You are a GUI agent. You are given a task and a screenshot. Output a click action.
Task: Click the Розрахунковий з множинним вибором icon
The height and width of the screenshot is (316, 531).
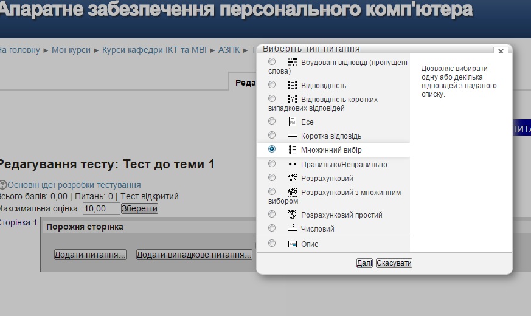(292, 192)
